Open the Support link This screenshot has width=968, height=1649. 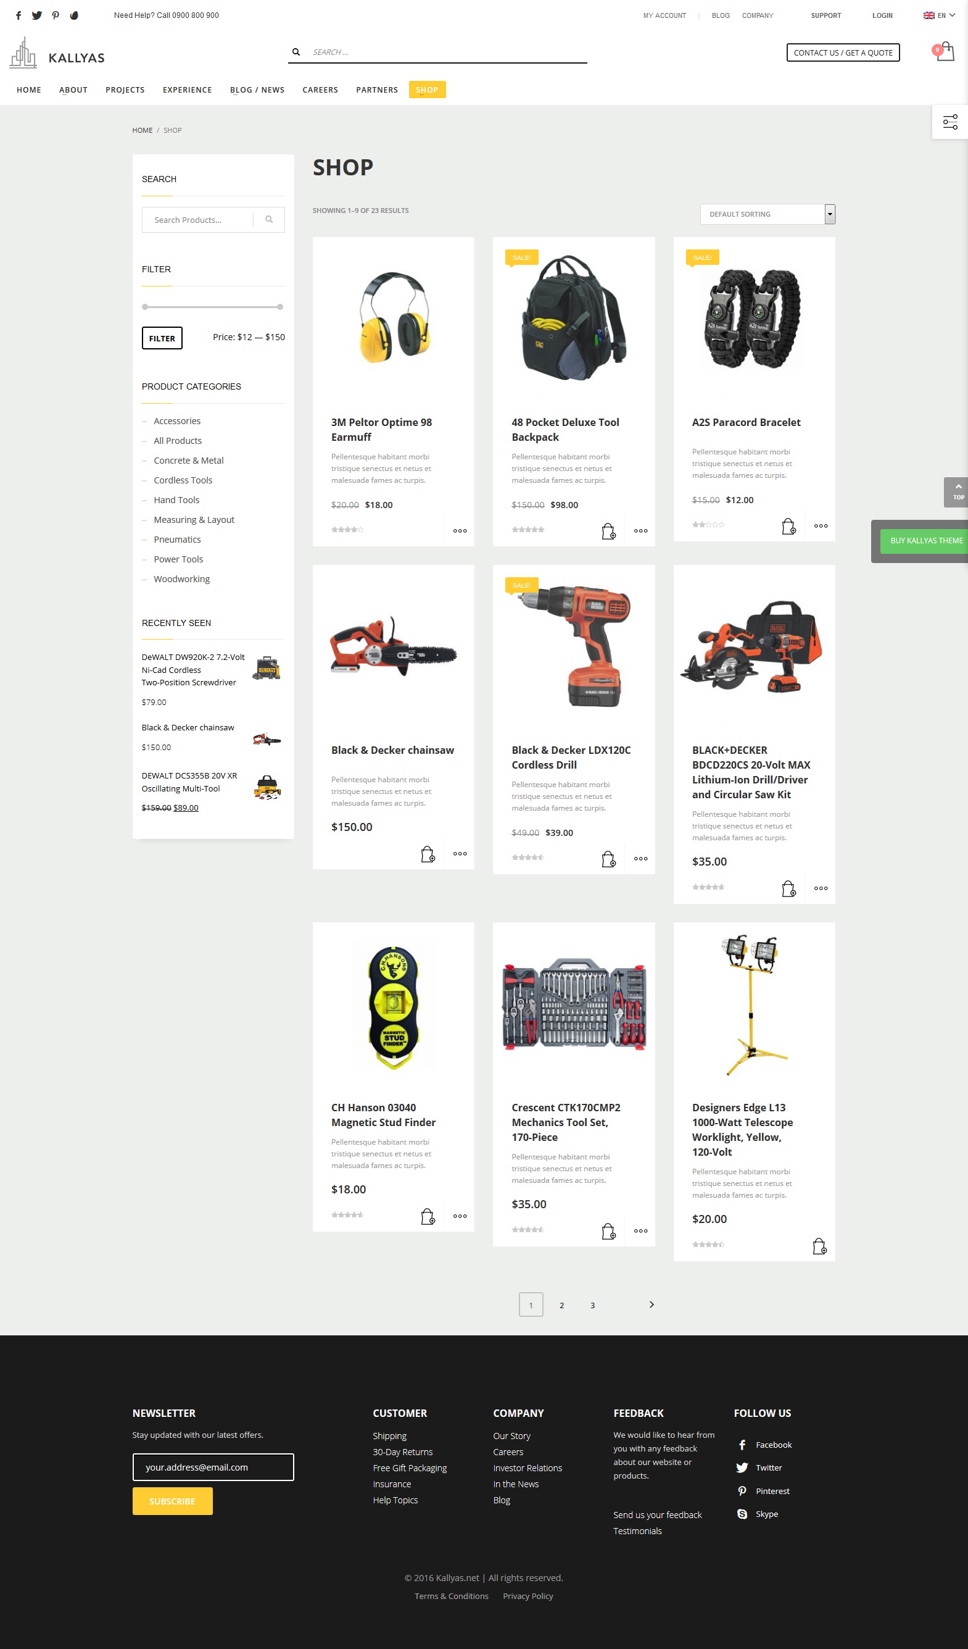coord(826,15)
